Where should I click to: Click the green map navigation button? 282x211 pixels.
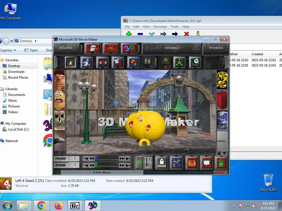coord(221,163)
